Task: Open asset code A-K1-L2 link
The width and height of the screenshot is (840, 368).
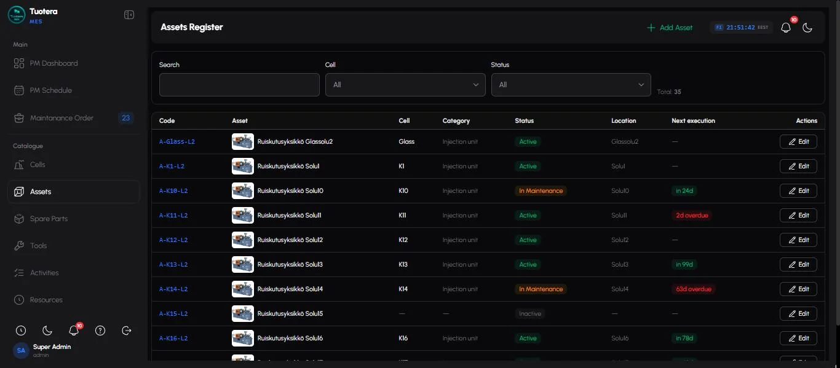Action: [172, 166]
